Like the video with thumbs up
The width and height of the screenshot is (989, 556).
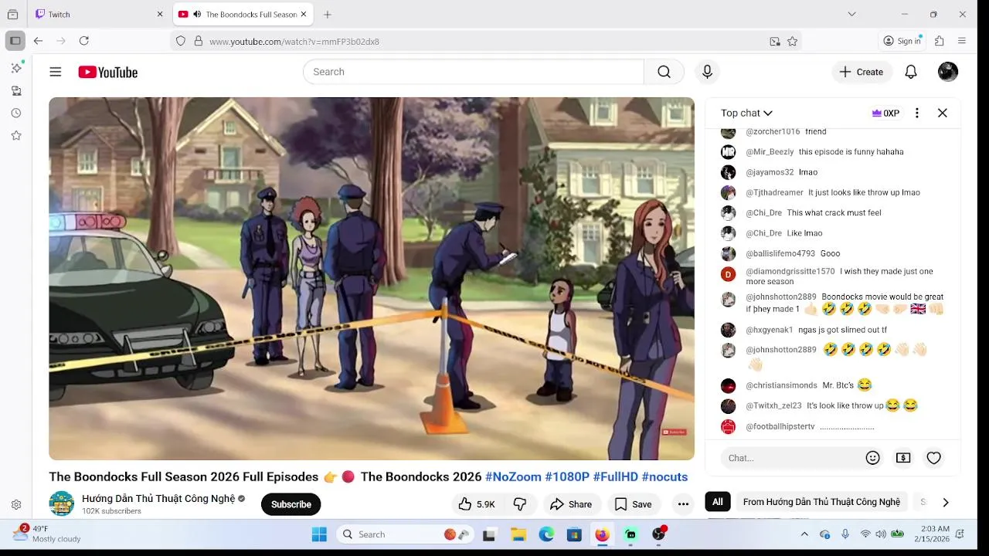point(477,504)
